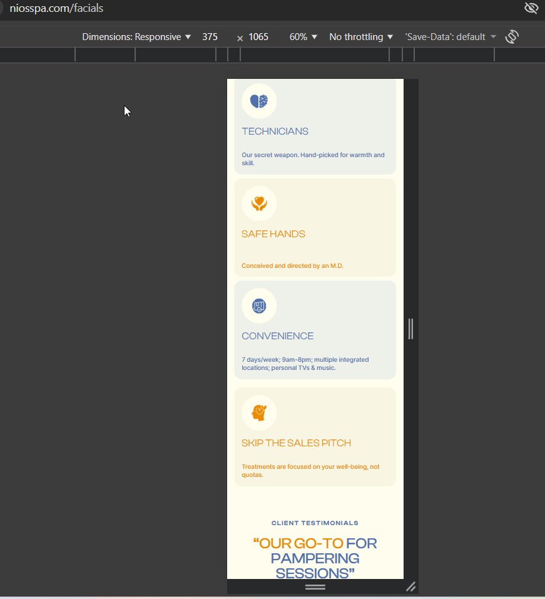Open the No throttling dropdown

point(361,37)
